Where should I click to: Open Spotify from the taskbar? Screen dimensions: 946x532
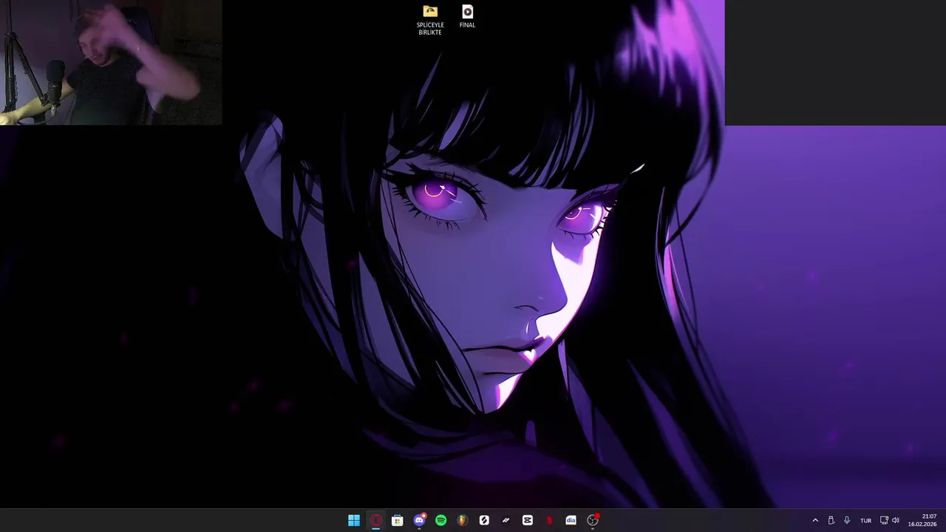pos(441,520)
